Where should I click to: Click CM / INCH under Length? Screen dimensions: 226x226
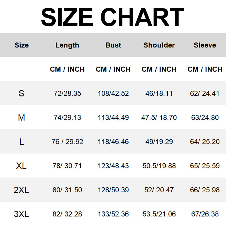67,69
